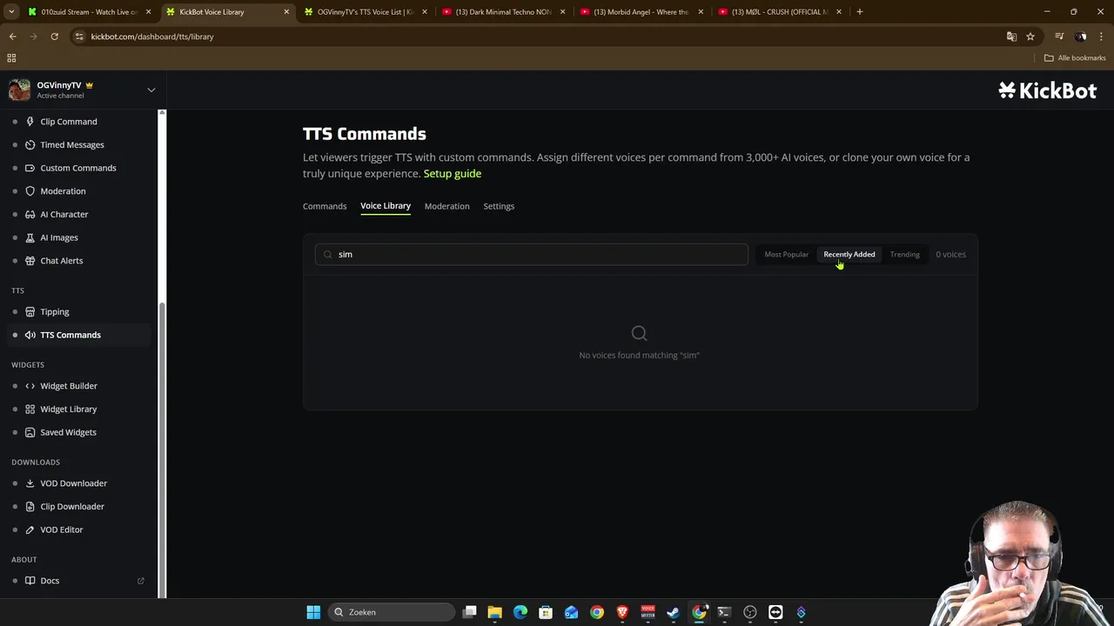Open Tipping under TTS

54,311
